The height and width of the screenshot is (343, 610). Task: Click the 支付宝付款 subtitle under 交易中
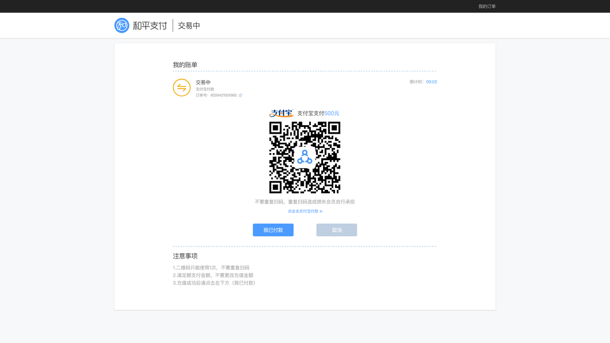pyautogui.click(x=205, y=89)
